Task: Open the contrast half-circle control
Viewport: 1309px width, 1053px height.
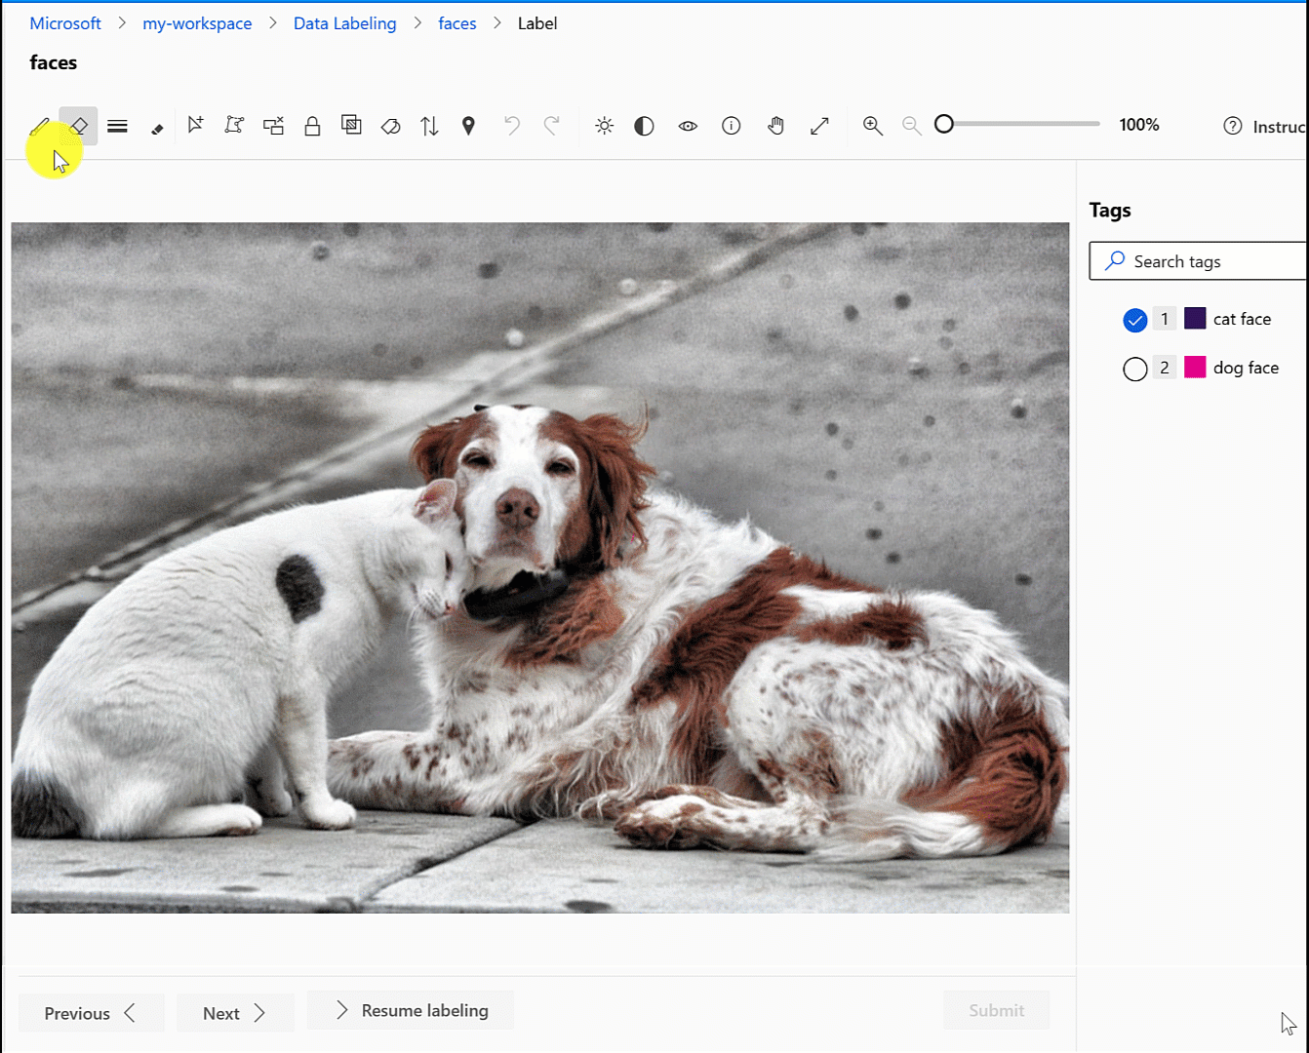Action: coord(644,126)
